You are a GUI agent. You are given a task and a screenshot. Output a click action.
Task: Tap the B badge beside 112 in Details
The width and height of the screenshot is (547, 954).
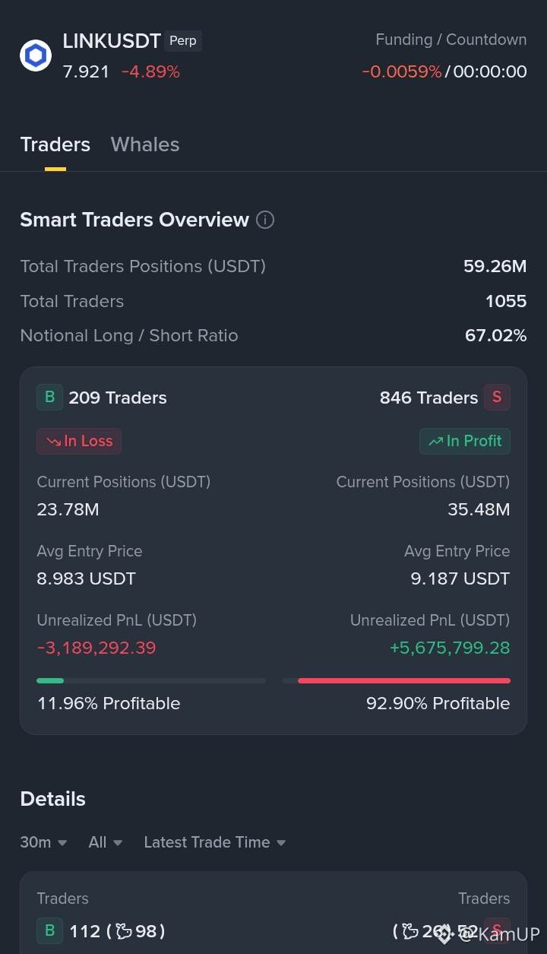[x=49, y=930]
